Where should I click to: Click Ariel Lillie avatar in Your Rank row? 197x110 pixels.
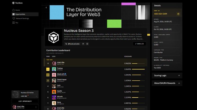pos(54,63)
